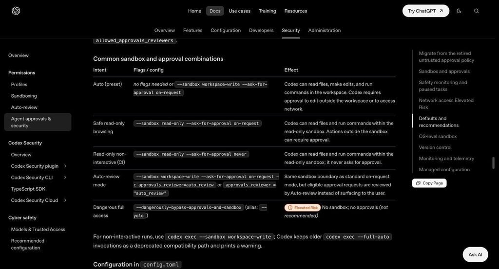Screen dimensions: 499x269
Task: Open Auto-review sidebar link
Action: pyautogui.click(x=24, y=108)
